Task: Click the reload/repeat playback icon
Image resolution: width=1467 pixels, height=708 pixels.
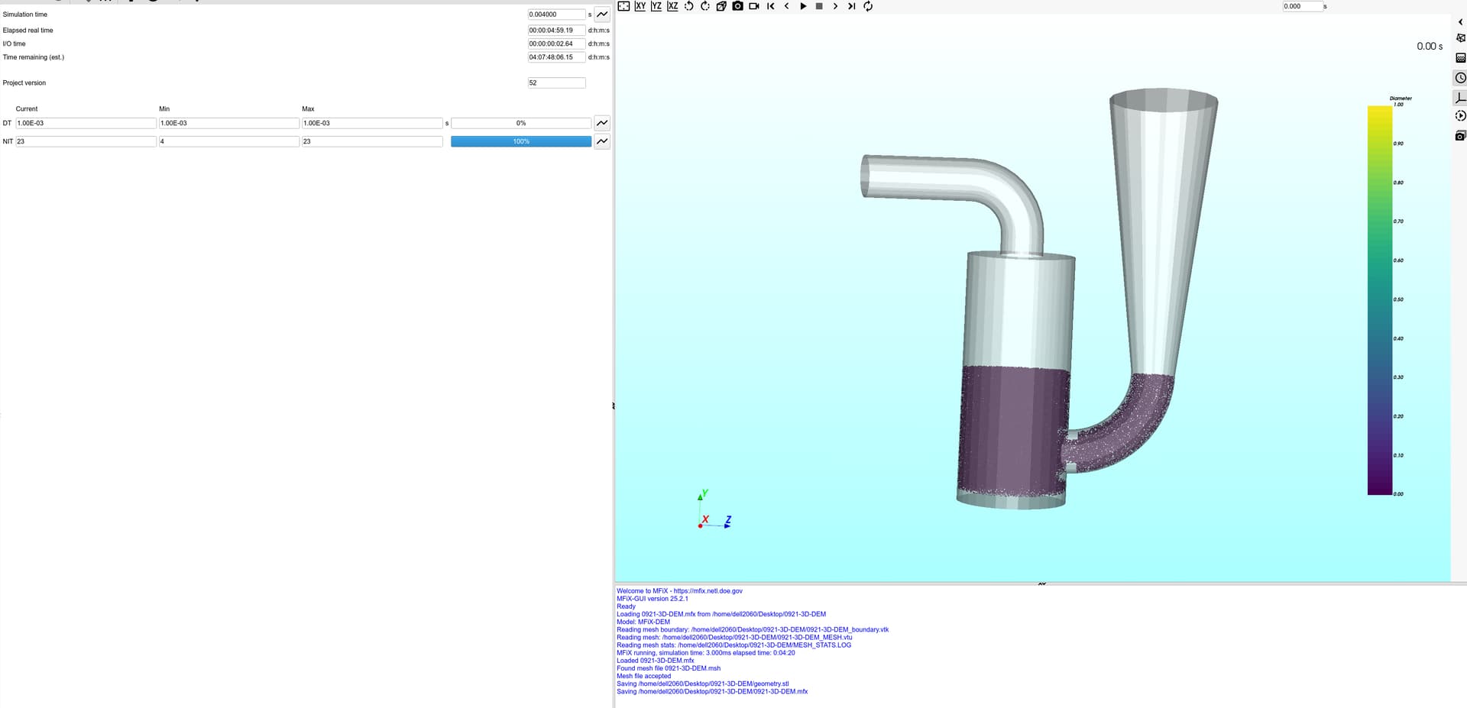Action: pyautogui.click(x=868, y=6)
